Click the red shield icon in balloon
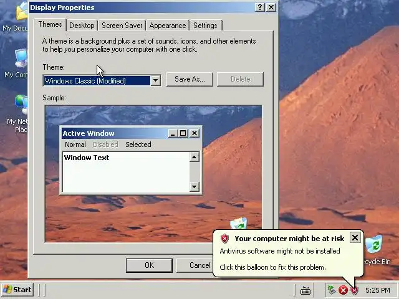 coord(224,239)
